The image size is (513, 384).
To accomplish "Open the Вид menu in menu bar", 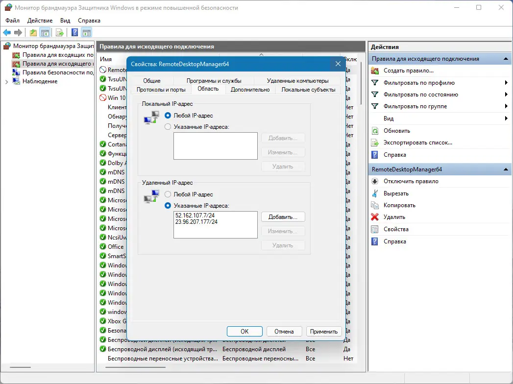I will point(65,20).
